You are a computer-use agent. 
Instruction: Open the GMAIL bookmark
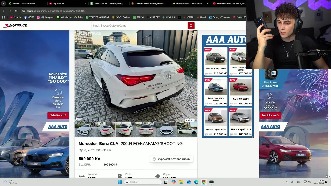coord(189,17)
